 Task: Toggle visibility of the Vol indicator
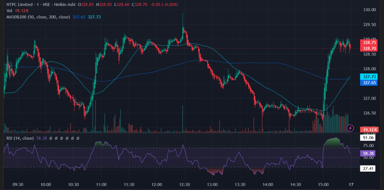(9, 10)
